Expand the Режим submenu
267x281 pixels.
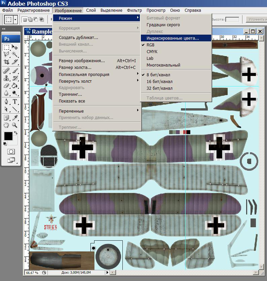click(97, 18)
